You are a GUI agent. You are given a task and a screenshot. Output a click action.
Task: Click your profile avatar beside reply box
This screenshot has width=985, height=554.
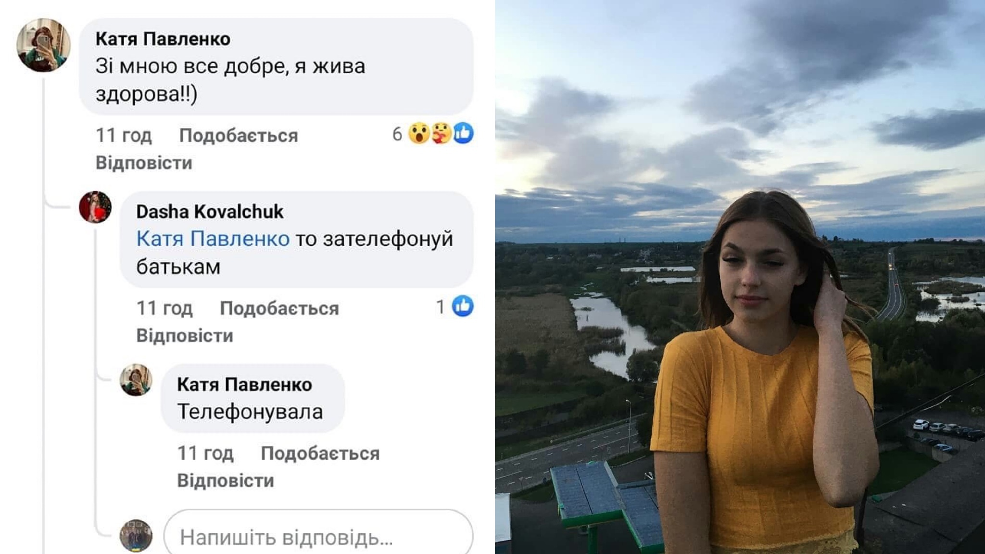pyautogui.click(x=136, y=535)
